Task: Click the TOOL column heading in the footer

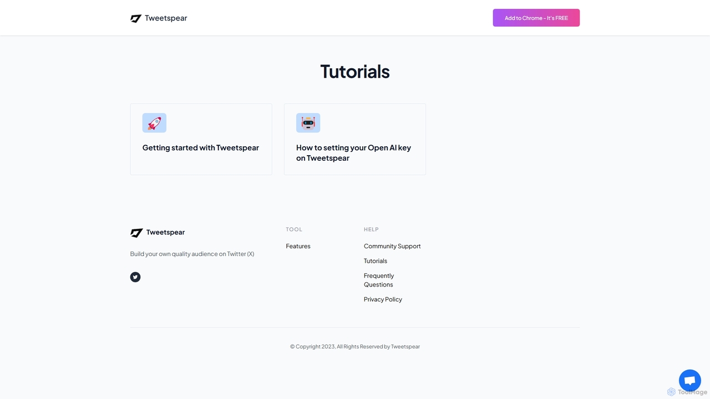Action: (294, 229)
